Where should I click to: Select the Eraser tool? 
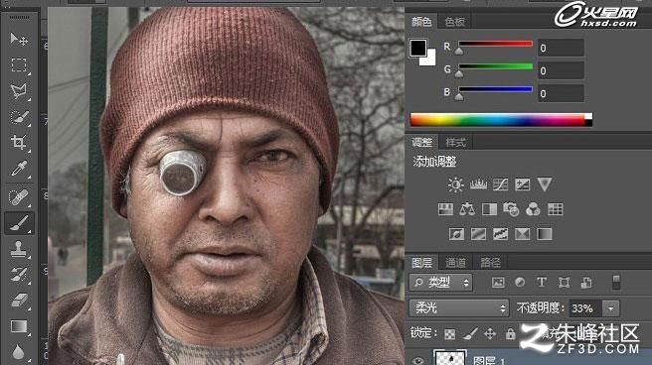click(18, 300)
